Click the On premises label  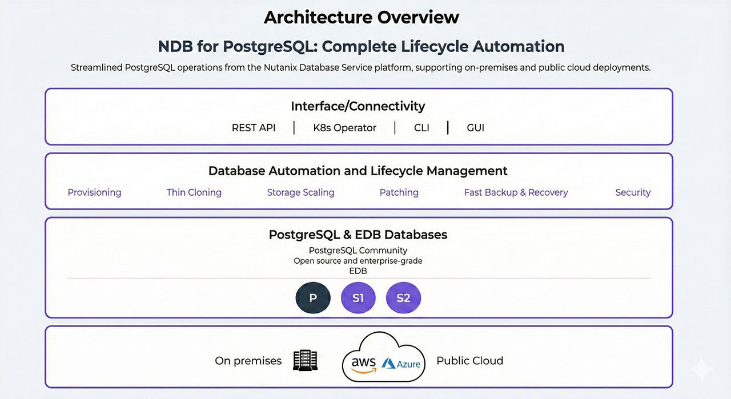click(248, 361)
